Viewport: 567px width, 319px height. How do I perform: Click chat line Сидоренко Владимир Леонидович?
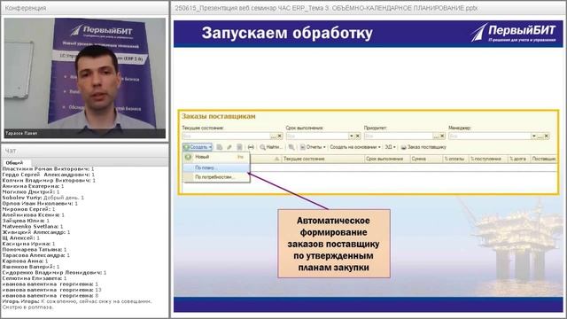pos(54,273)
